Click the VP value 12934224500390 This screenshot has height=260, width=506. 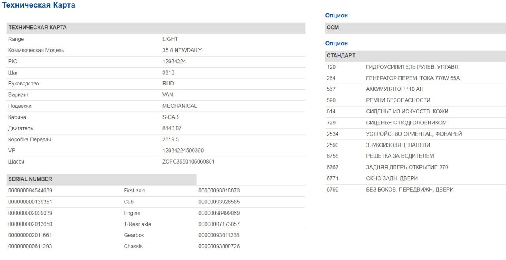183,151
